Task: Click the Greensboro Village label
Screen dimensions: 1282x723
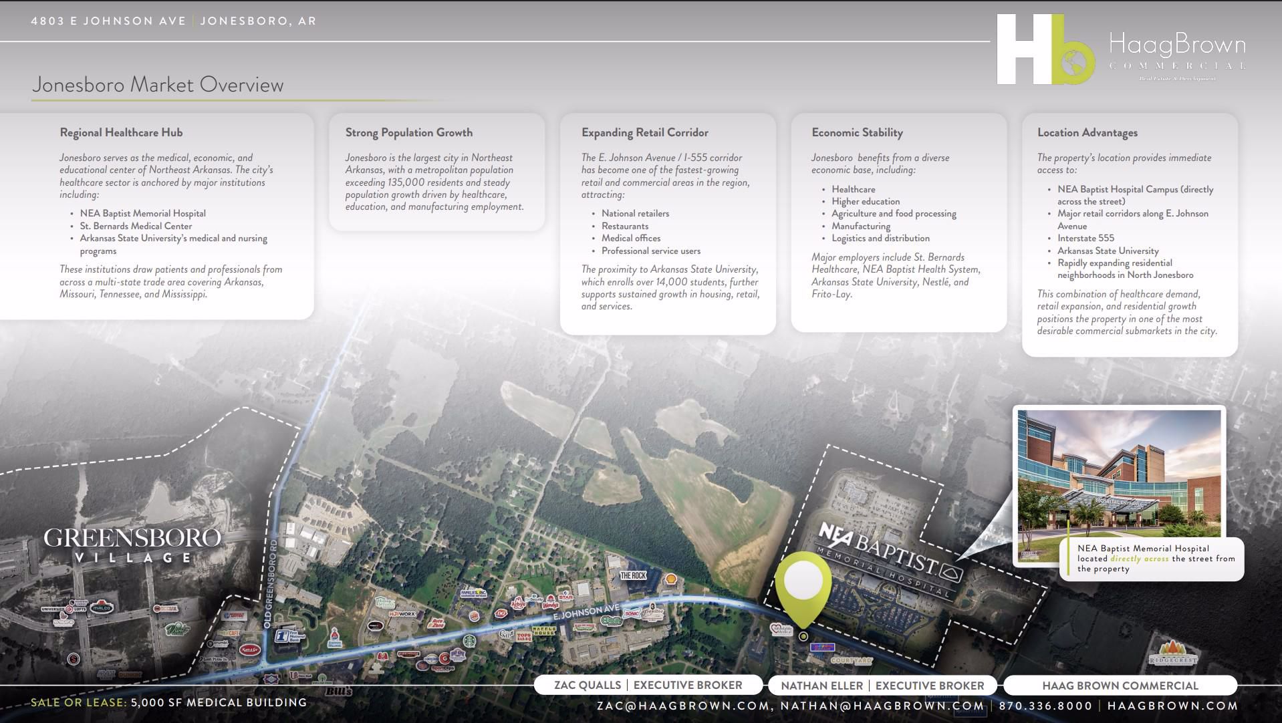Action: point(132,546)
